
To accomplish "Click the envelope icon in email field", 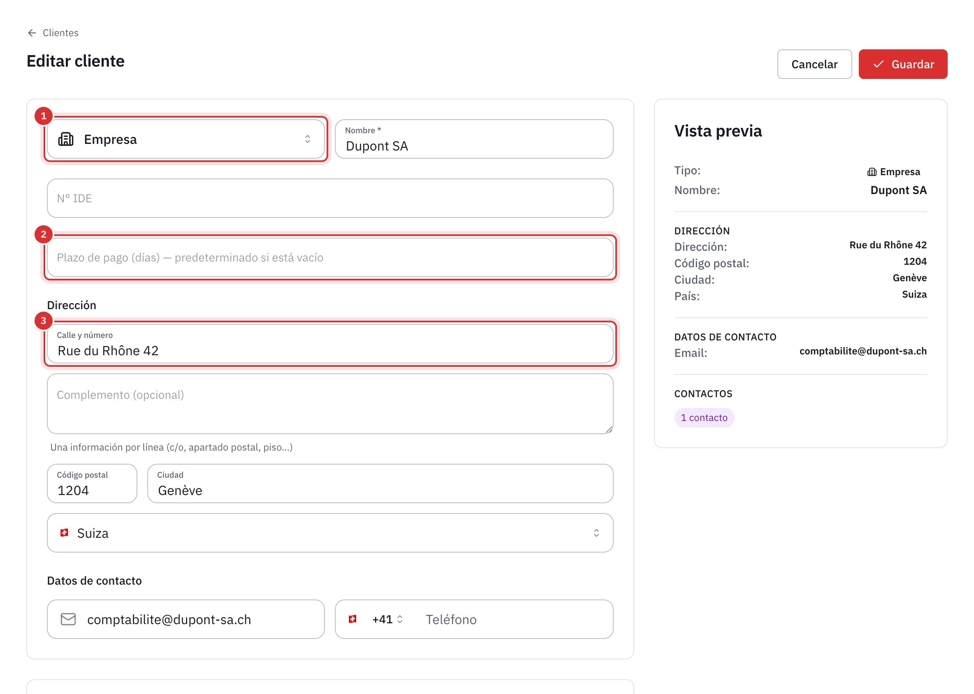I will tap(68, 620).
